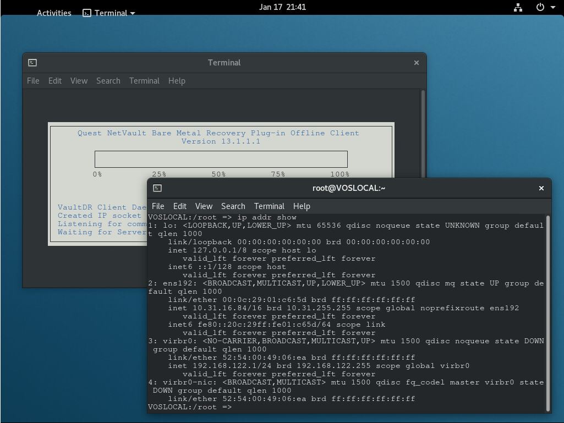This screenshot has width=564, height=423.
Task: Click the 0% progress label
Action: coord(97,174)
